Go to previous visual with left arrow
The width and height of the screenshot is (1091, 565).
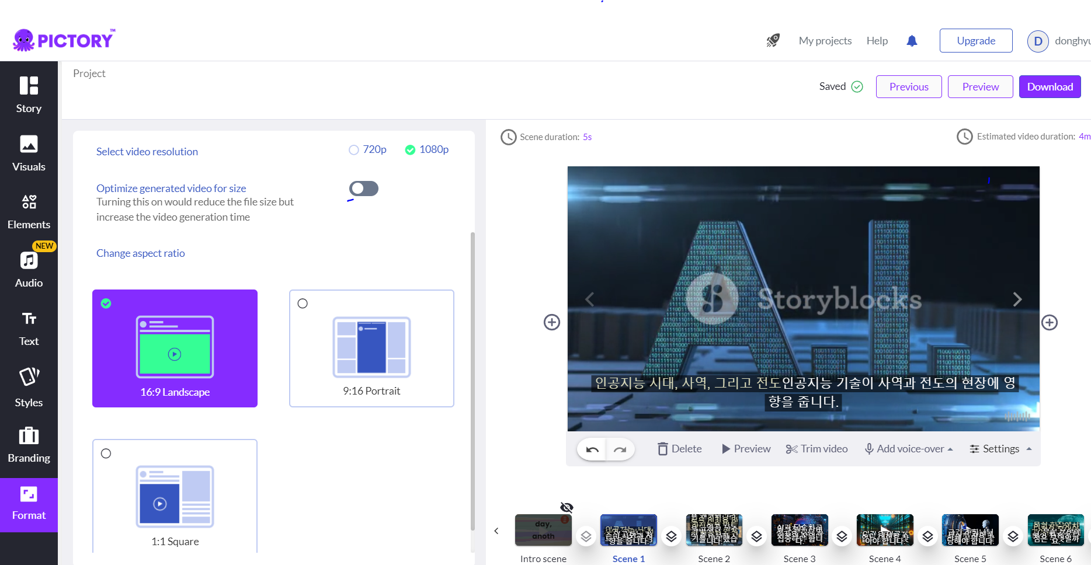pos(590,299)
